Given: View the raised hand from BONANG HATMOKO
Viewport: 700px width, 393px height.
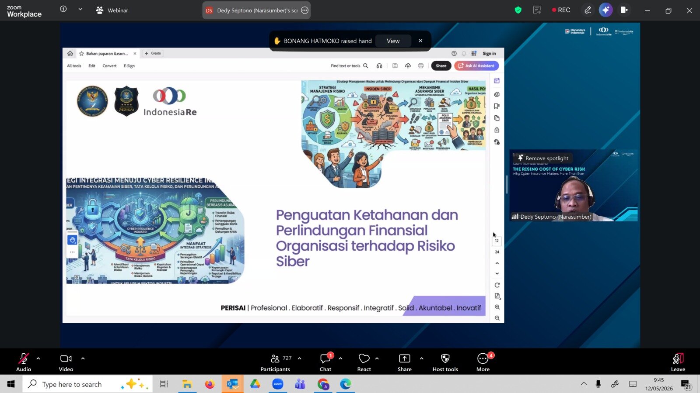Looking at the screenshot, I should [x=393, y=41].
